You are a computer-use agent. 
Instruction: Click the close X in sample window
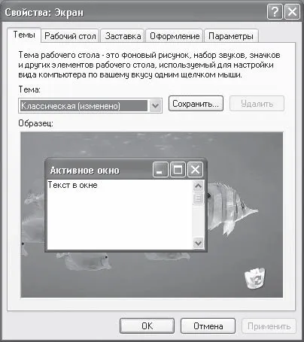click(x=195, y=170)
